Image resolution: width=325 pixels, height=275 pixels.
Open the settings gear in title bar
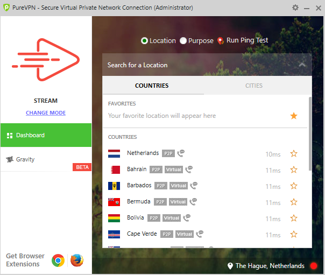295,8
